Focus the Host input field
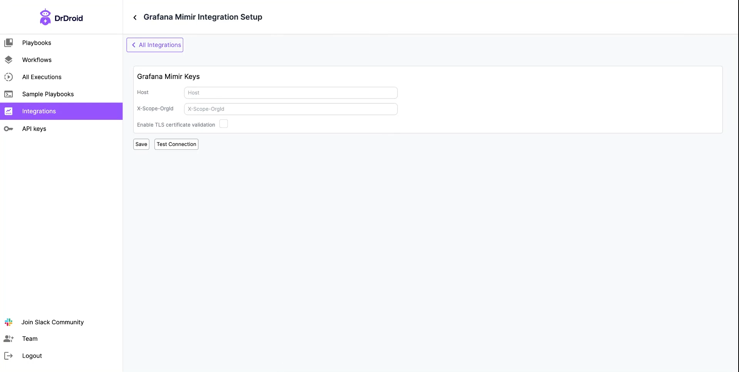The width and height of the screenshot is (739, 372). pos(291,93)
